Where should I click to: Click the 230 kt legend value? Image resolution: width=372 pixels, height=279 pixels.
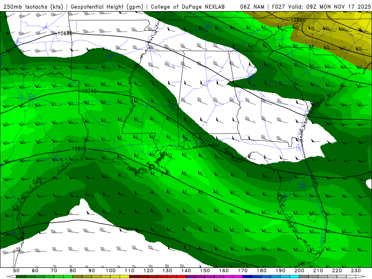click(x=356, y=271)
